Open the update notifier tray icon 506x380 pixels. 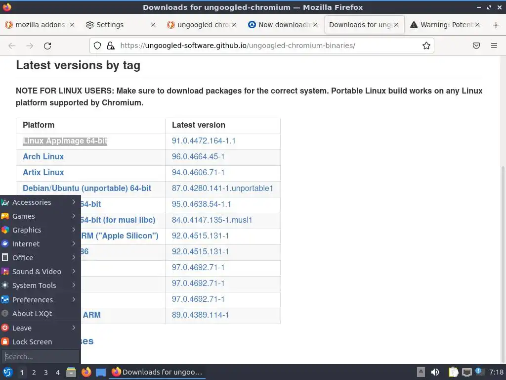pos(479,372)
